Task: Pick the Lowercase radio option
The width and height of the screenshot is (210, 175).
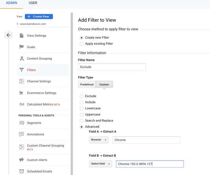Action: click(81, 108)
